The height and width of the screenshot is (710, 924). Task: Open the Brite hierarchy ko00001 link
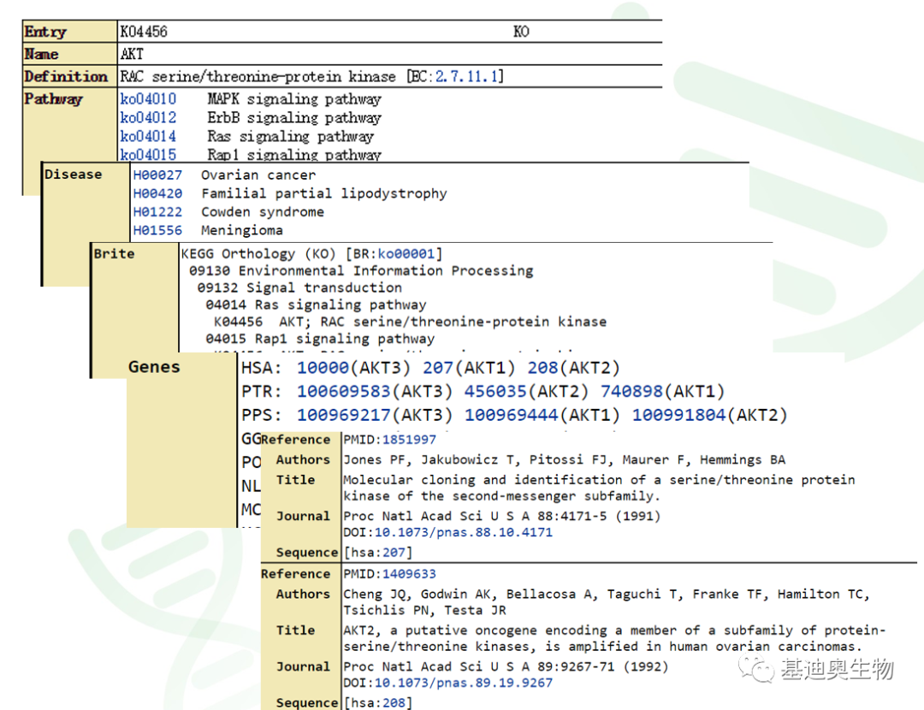click(406, 254)
